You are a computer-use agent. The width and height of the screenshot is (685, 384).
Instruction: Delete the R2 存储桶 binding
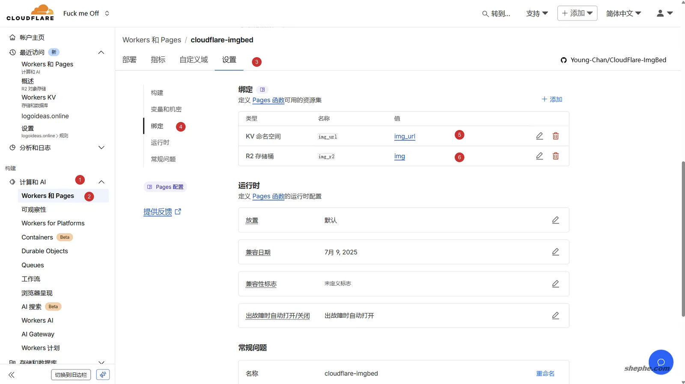pos(556,156)
